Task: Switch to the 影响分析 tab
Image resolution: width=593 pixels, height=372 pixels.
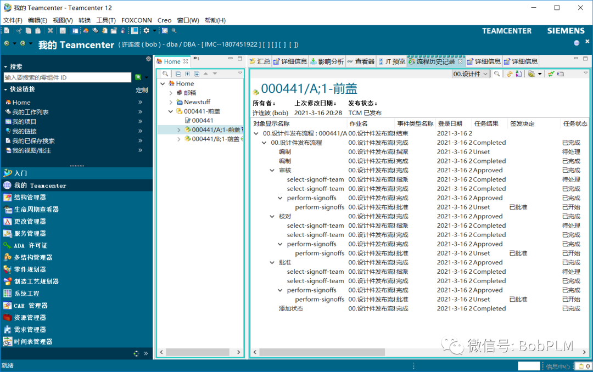Action: point(327,61)
